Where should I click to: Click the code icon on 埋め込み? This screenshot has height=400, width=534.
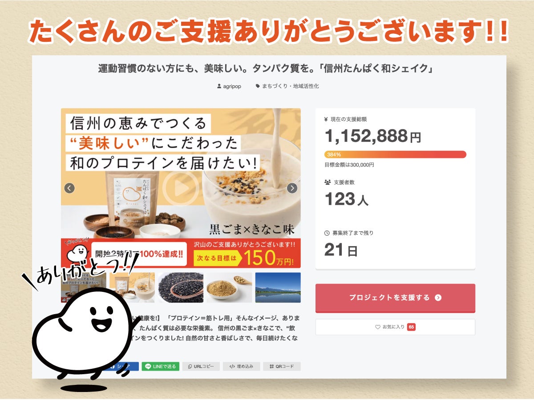coord(232,367)
